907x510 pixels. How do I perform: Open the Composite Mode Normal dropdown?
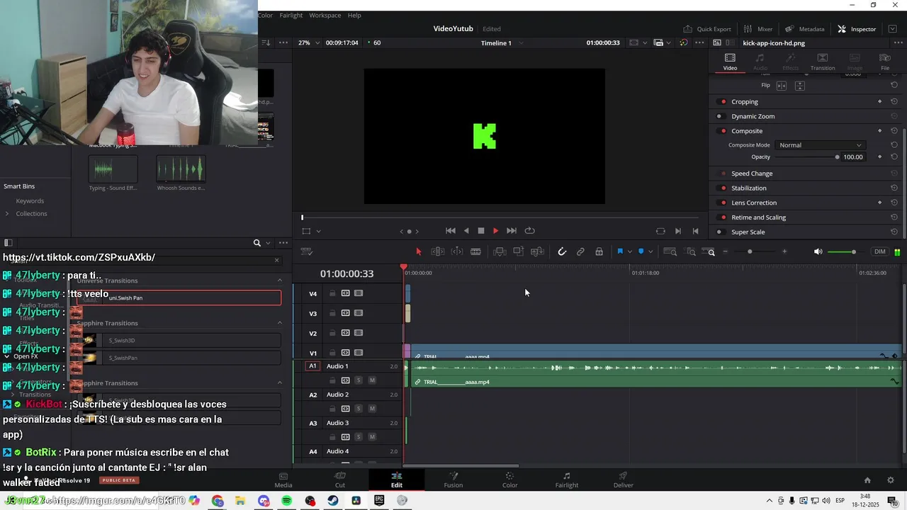coord(820,145)
